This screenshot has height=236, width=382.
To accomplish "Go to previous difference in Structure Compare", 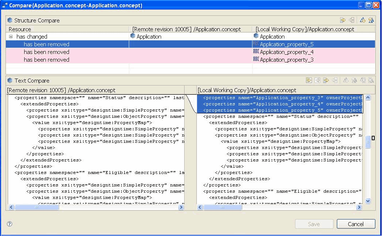I will point(371,21).
